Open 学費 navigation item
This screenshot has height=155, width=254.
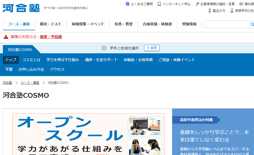[9, 69]
